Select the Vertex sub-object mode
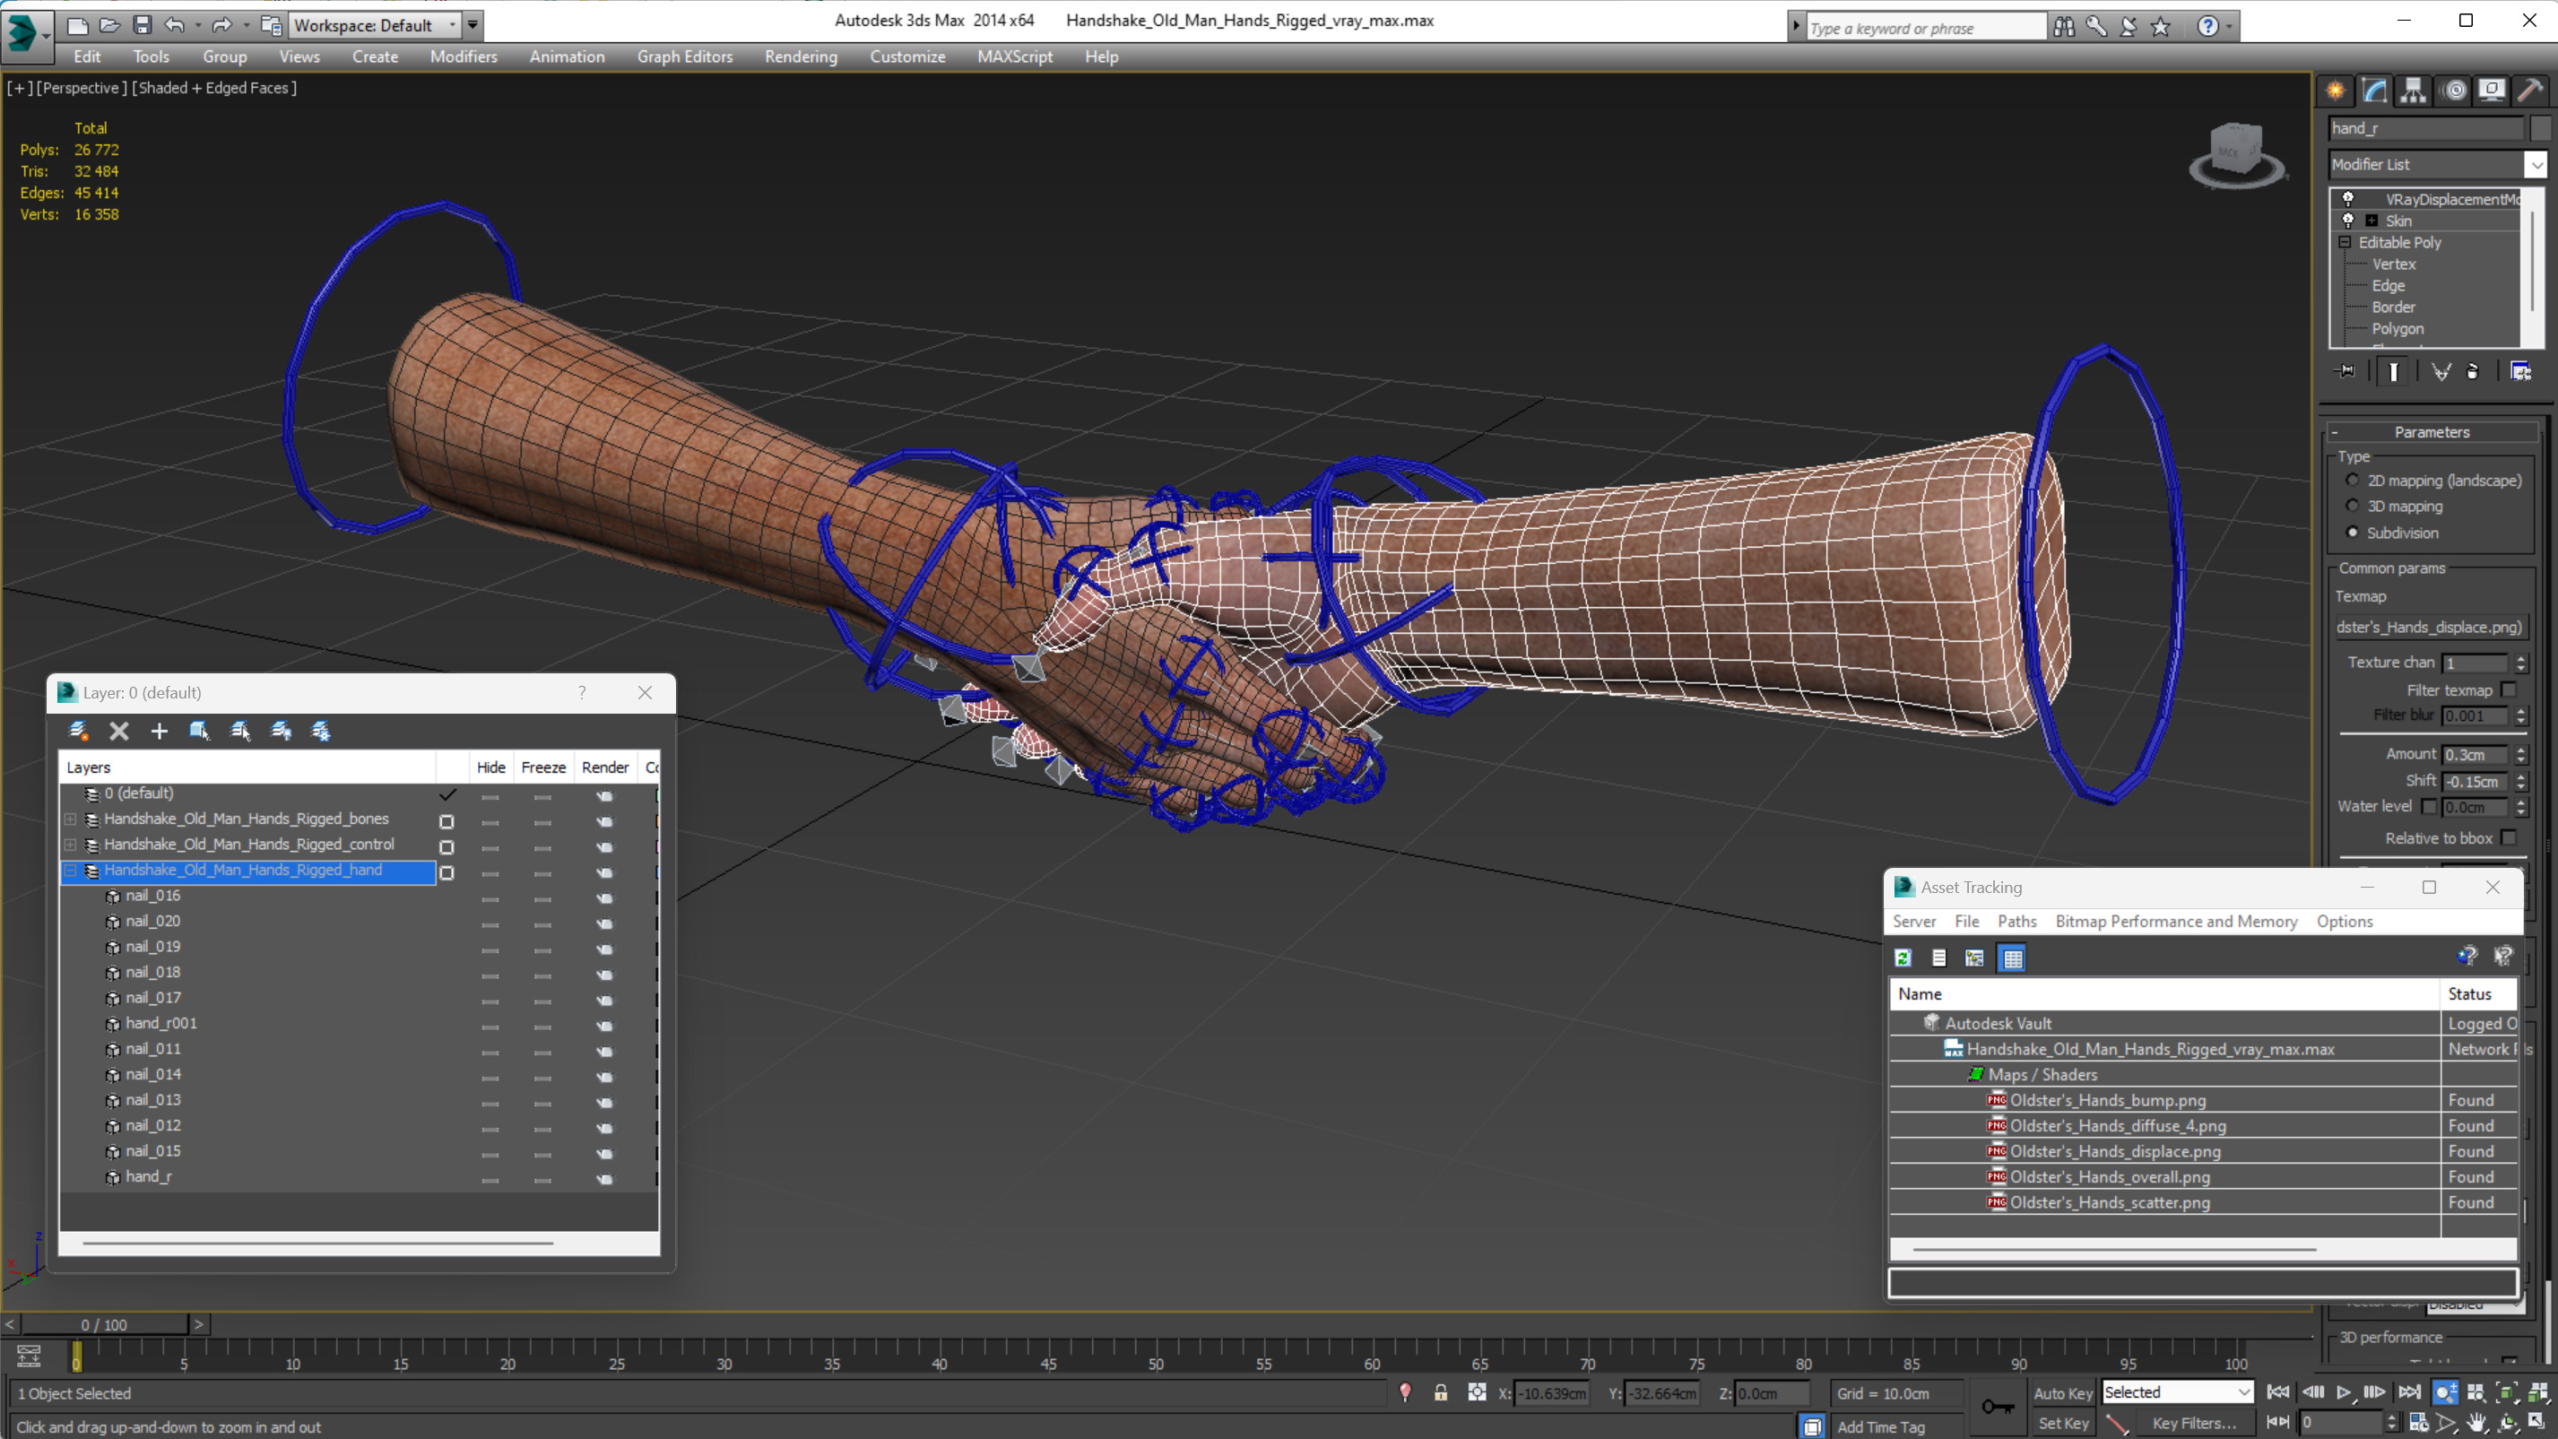The height and width of the screenshot is (1439, 2558). click(x=2393, y=264)
